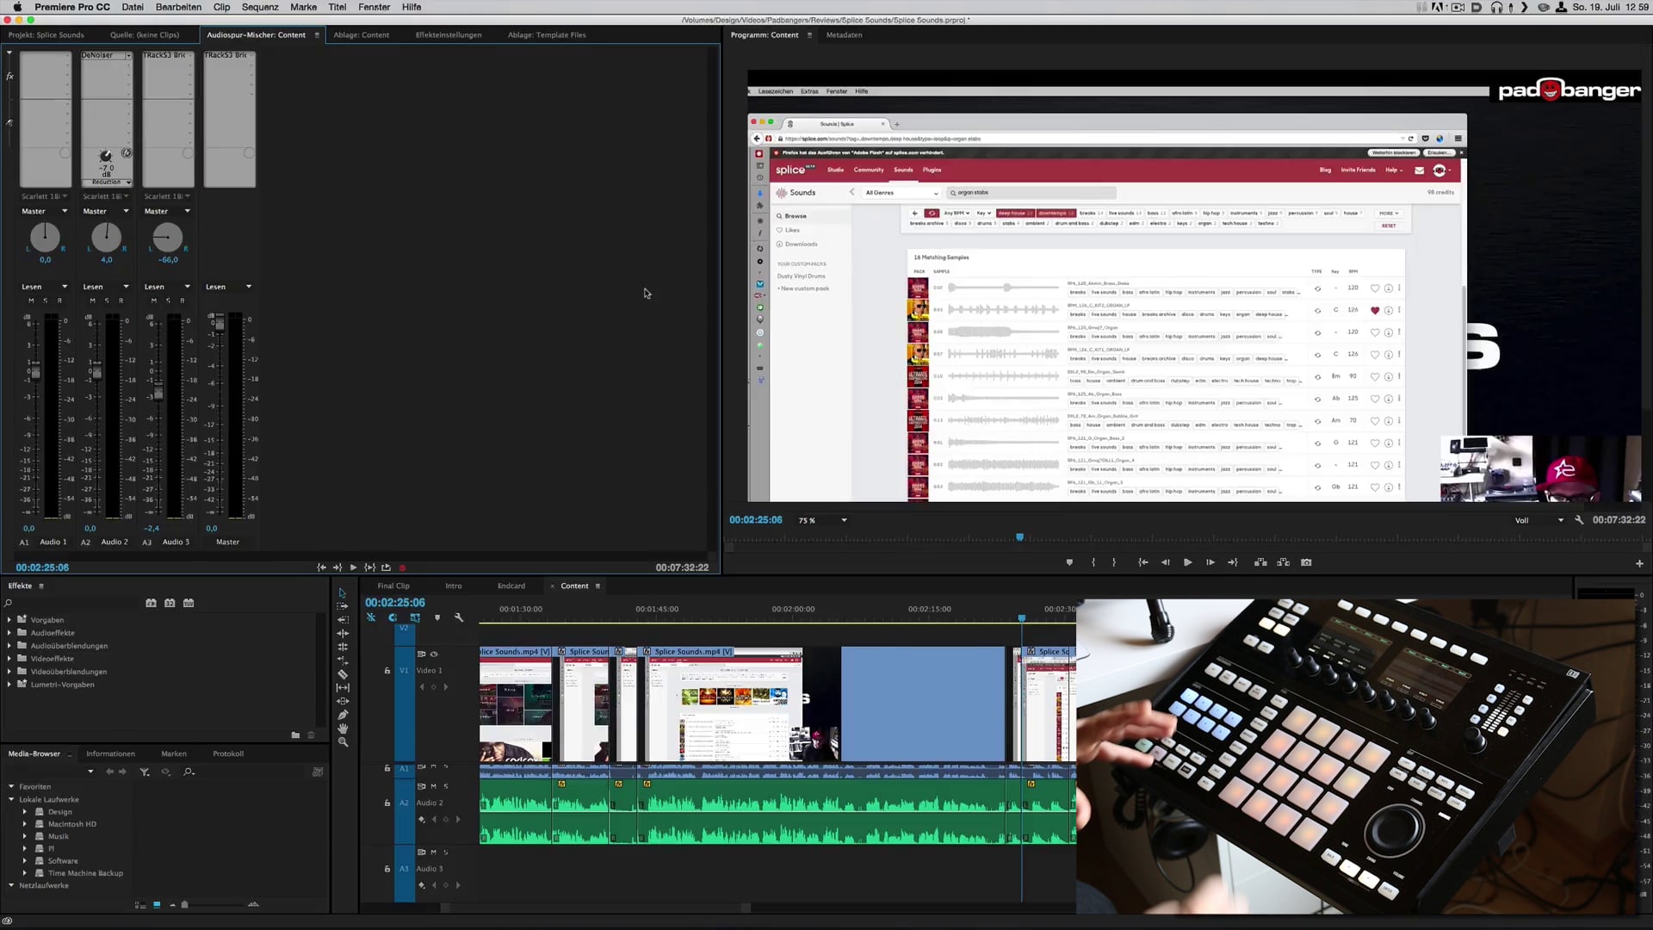Select the Zoom tool in timeline toolbar
The image size is (1653, 930).
pyautogui.click(x=343, y=741)
